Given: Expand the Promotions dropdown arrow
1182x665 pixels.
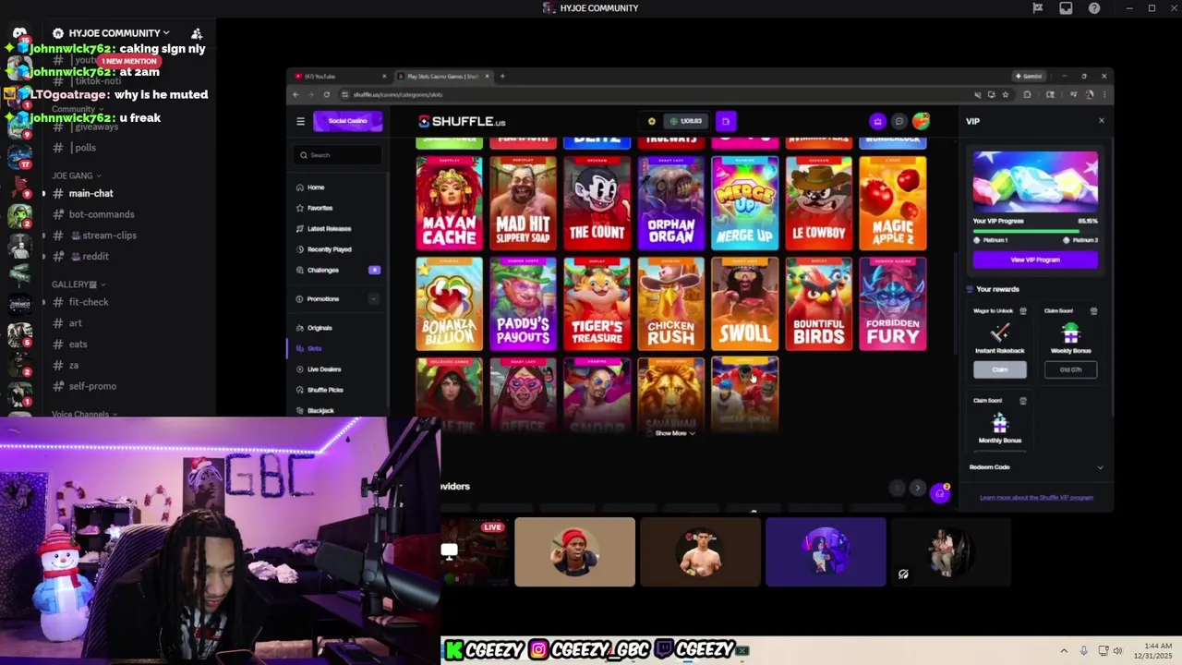Looking at the screenshot, I should [x=374, y=299].
